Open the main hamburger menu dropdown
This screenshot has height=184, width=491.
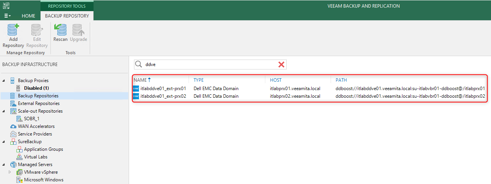point(7,16)
